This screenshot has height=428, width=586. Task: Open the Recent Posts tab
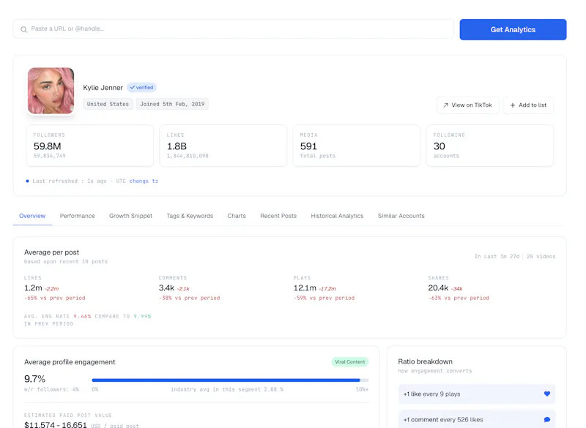coord(278,216)
